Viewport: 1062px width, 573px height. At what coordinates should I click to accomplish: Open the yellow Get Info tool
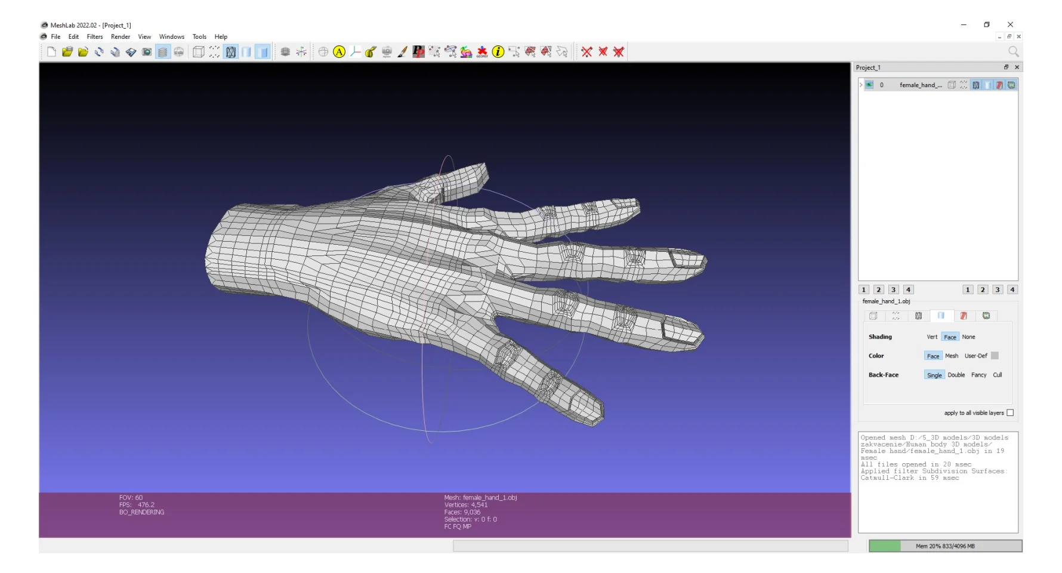[498, 52]
